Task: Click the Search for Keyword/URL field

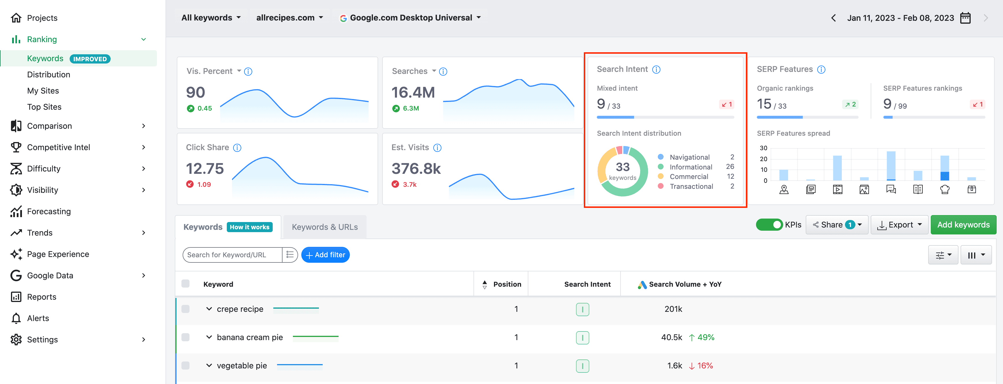Action: click(x=232, y=255)
